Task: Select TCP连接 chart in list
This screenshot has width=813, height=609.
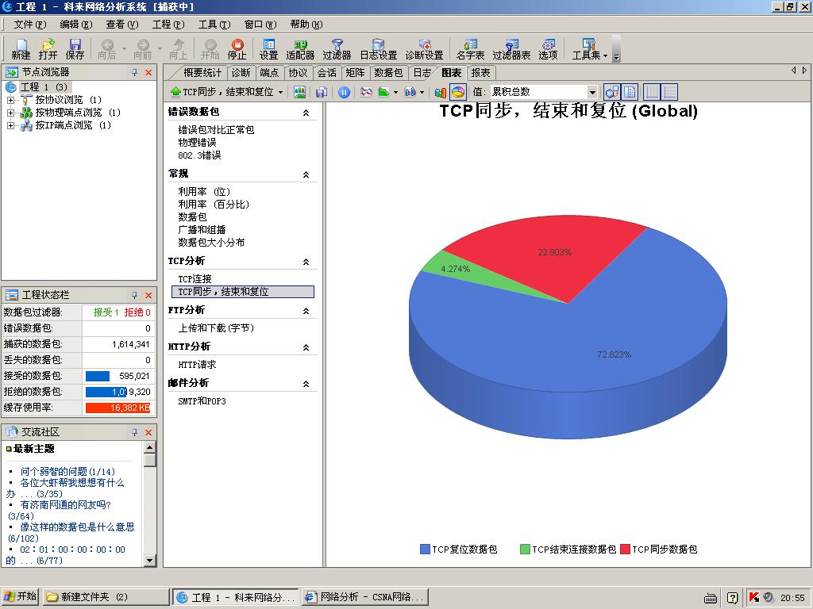Action: click(195, 279)
